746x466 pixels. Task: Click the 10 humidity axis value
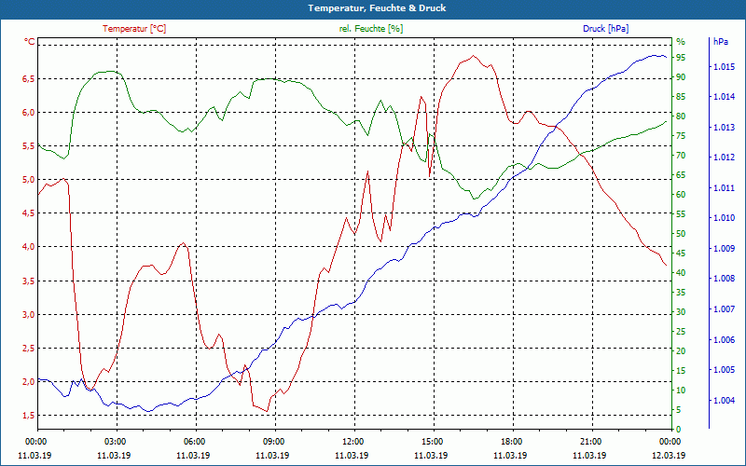click(x=681, y=391)
